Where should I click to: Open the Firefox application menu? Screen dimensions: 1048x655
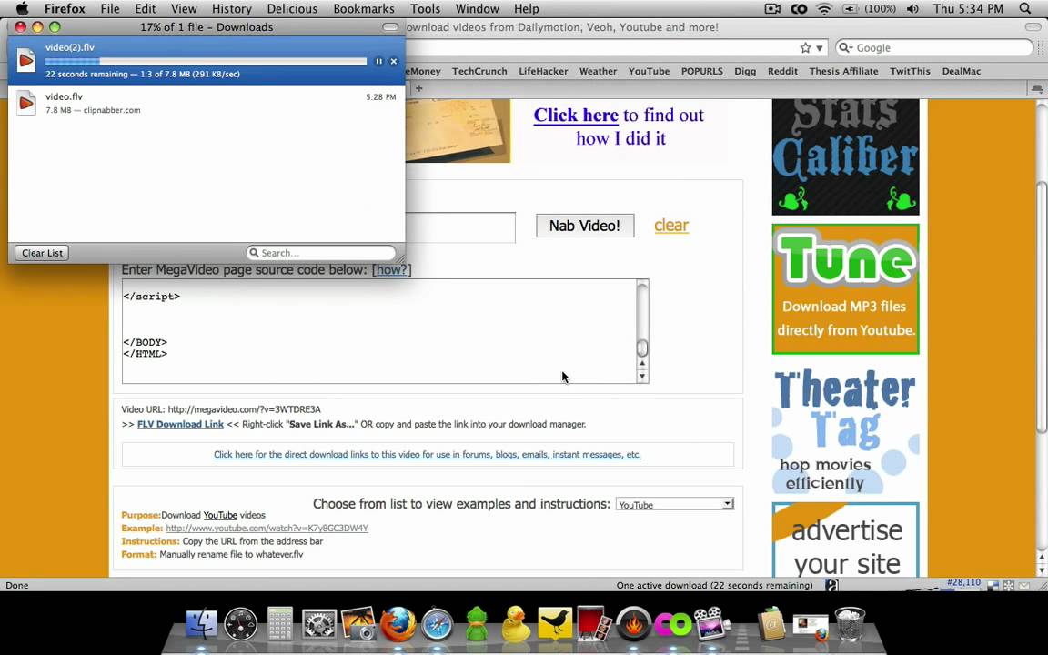[x=65, y=9]
